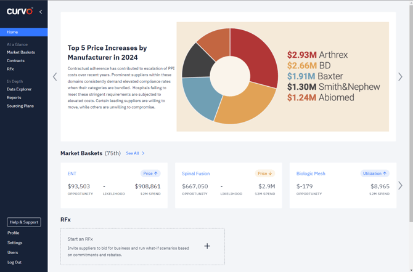This screenshot has width=413, height=272.
Task: Go to previous carousel slide
Action: click(x=55, y=77)
